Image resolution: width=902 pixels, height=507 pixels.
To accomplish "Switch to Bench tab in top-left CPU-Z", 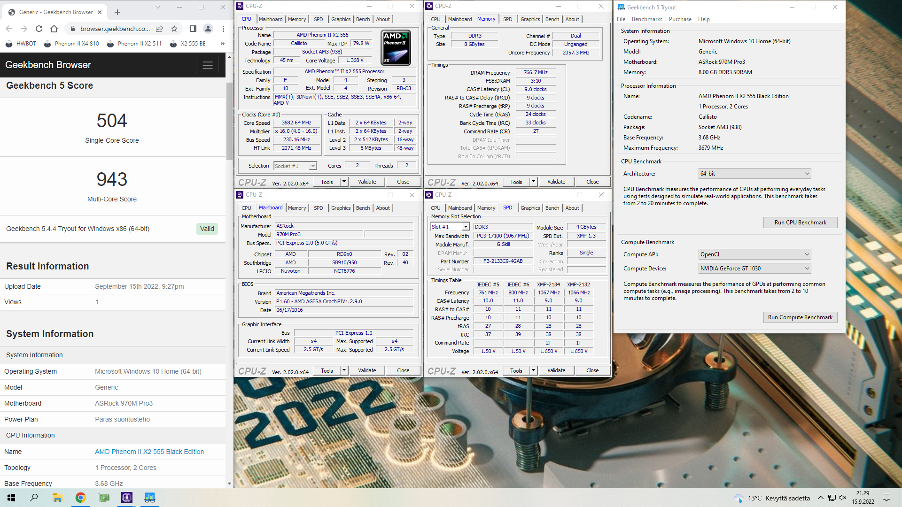I will 363,19.
